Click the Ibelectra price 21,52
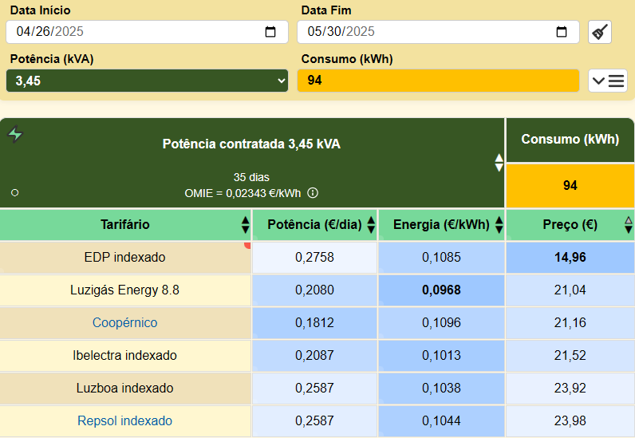The height and width of the screenshot is (438, 635). click(570, 355)
